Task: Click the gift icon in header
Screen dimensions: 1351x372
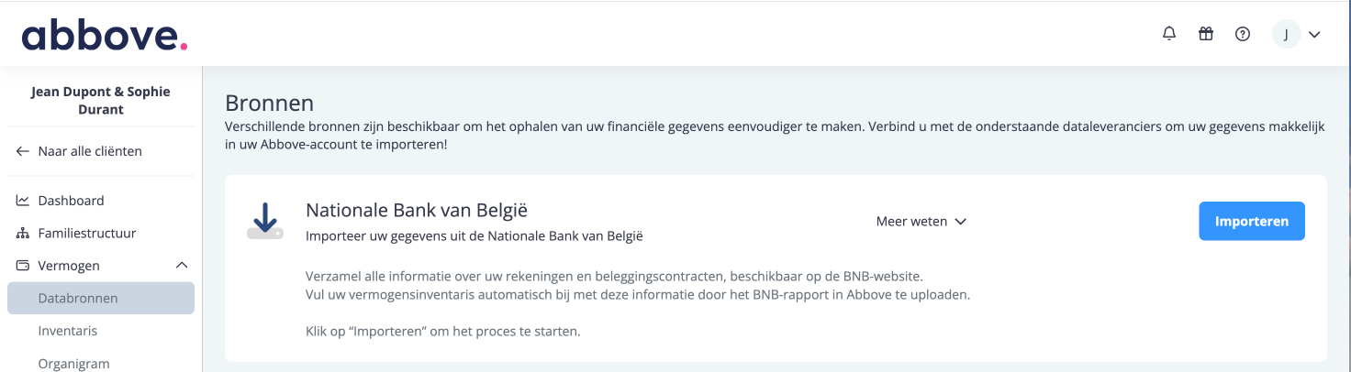Action: click(1206, 34)
